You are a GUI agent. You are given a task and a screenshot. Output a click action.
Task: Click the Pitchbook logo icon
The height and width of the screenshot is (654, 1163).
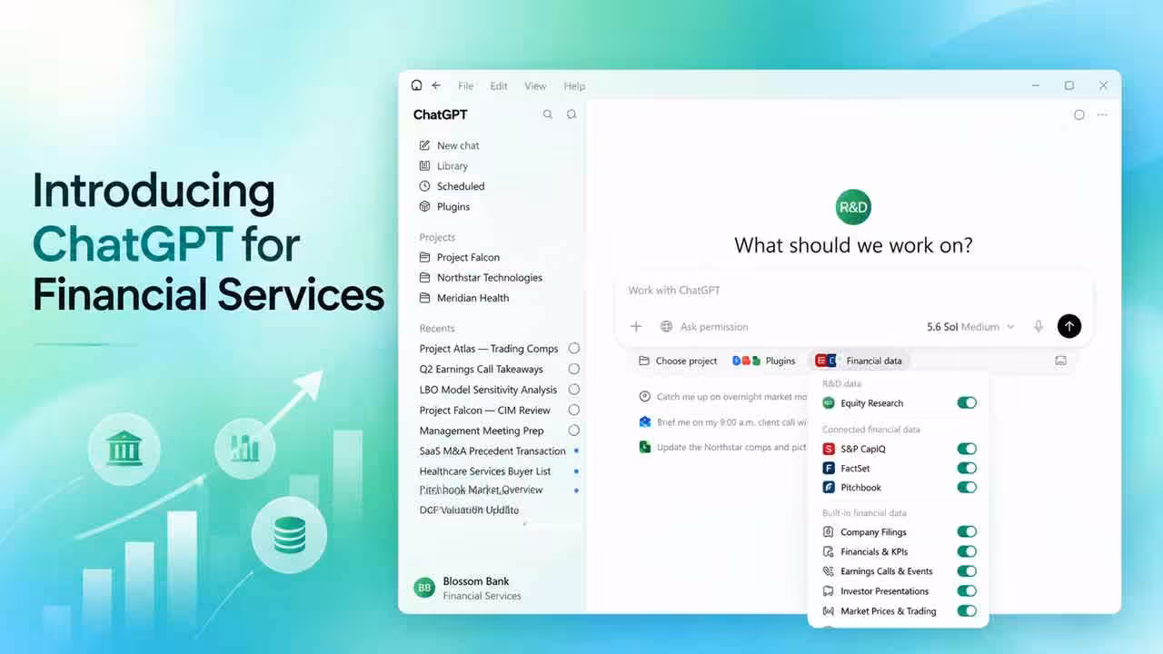pyautogui.click(x=828, y=488)
